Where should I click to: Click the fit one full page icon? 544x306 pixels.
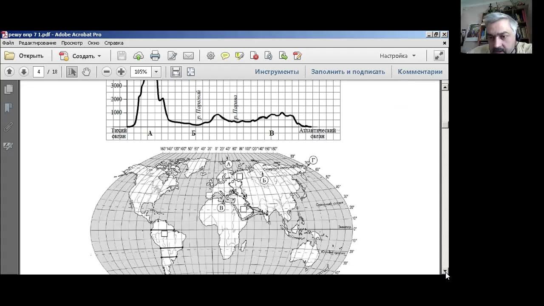click(x=191, y=72)
